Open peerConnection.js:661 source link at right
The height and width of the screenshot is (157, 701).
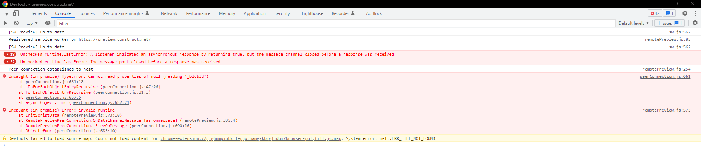tap(665, 76)
